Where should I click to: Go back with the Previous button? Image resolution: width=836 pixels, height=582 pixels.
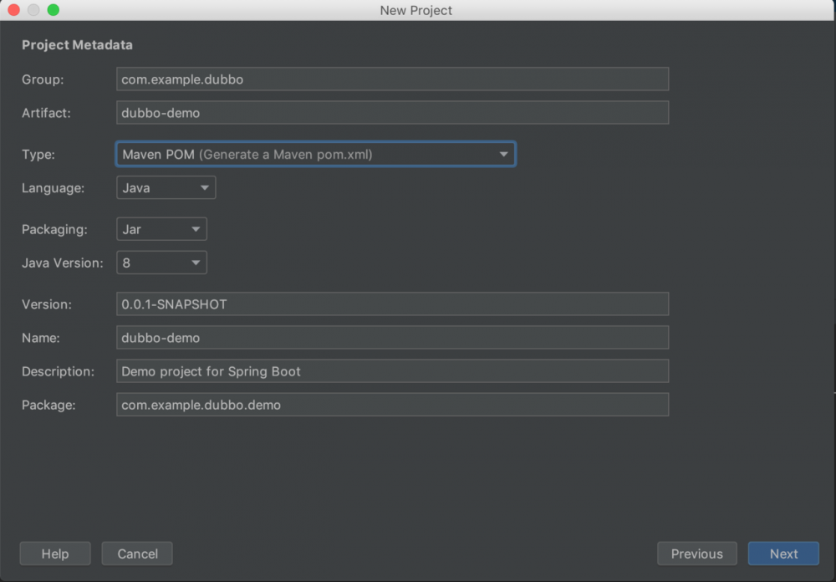pos(696,554)
